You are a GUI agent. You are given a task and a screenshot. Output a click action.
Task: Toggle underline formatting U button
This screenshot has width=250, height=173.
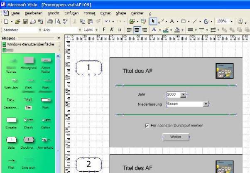coord(120,30)
